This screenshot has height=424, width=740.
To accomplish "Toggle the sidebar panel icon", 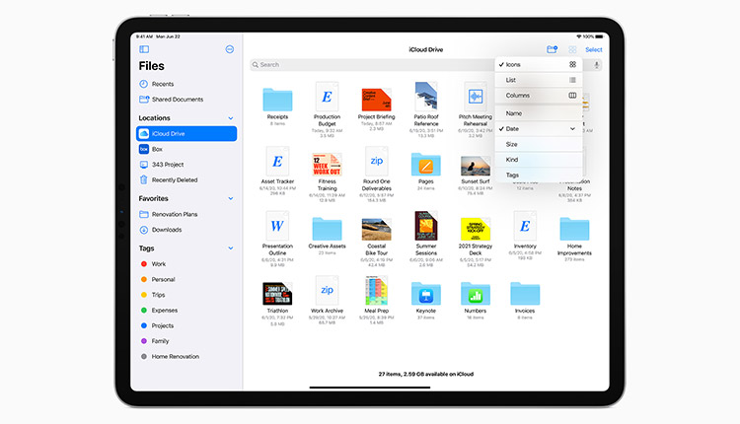I will pyautogui.click(x=144, y=49).
